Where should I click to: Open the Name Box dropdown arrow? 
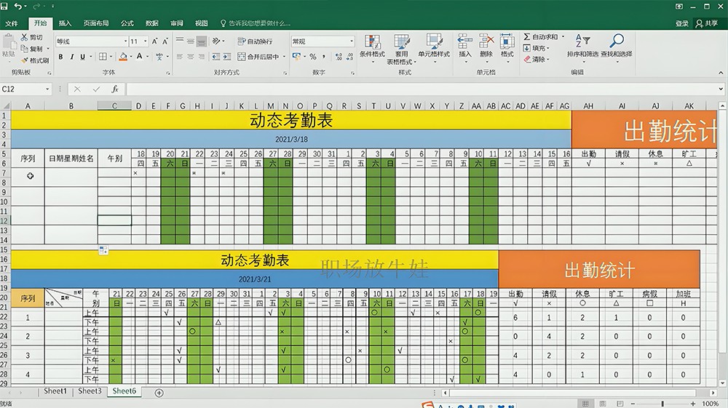click(x=47, y=89)
